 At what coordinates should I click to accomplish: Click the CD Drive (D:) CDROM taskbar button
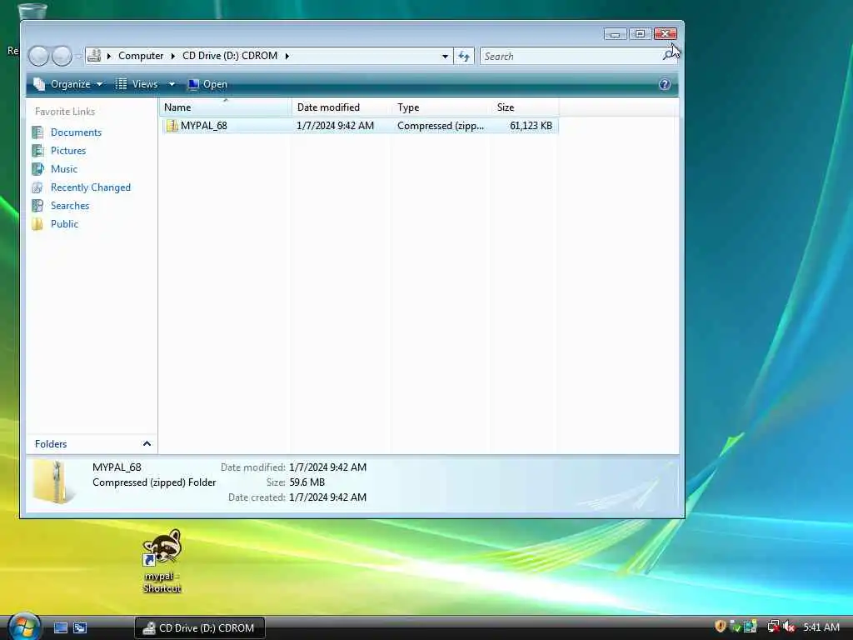(x=200, y=628)
